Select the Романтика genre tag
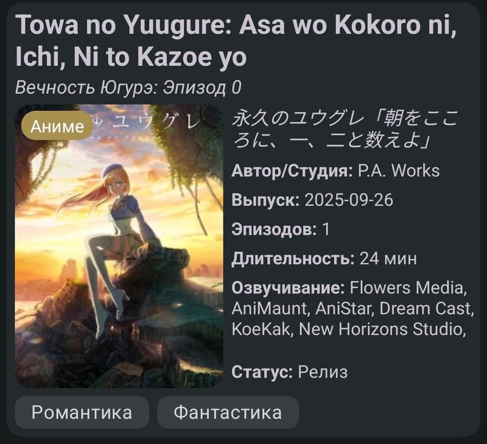 pyautogui.click(x=82, y=412)
